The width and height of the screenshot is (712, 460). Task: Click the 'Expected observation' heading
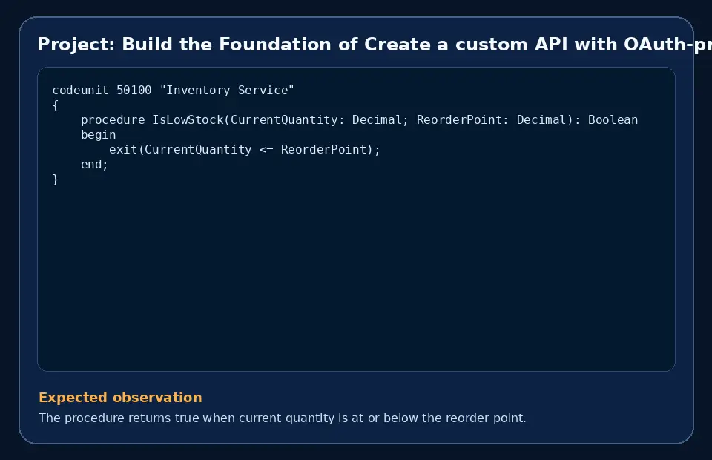tap(120, 398)
